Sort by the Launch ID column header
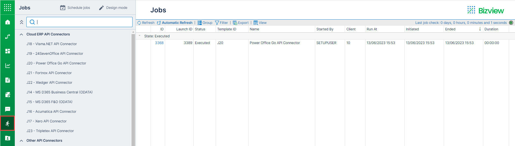Screen dimensions: 515x146 [x=179, y=29]
